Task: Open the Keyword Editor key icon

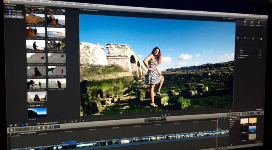Action: tap(33, 128)
